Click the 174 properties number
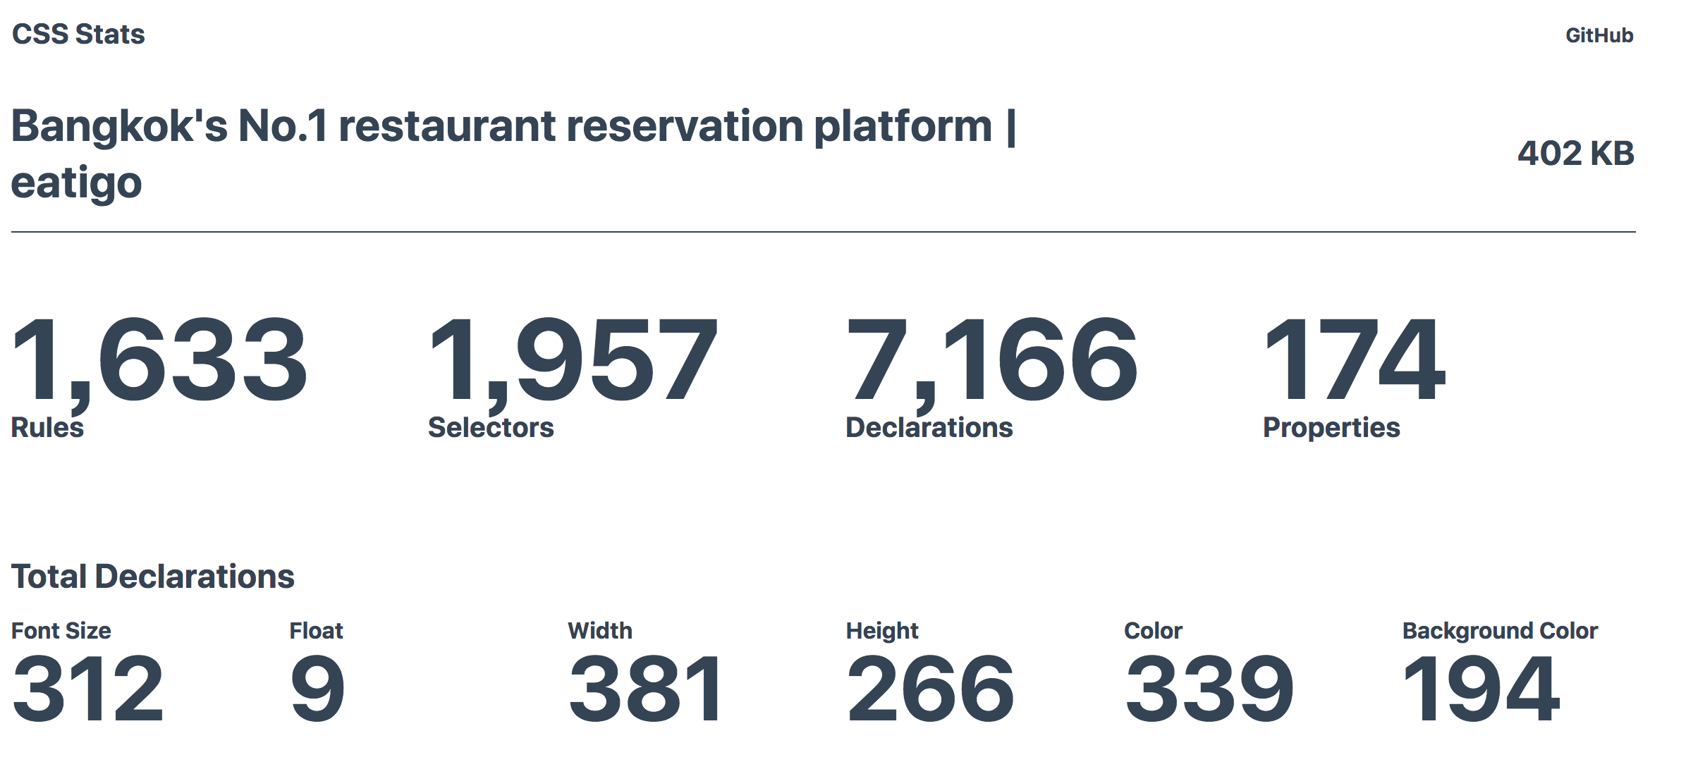 [x=1355, y=359]
